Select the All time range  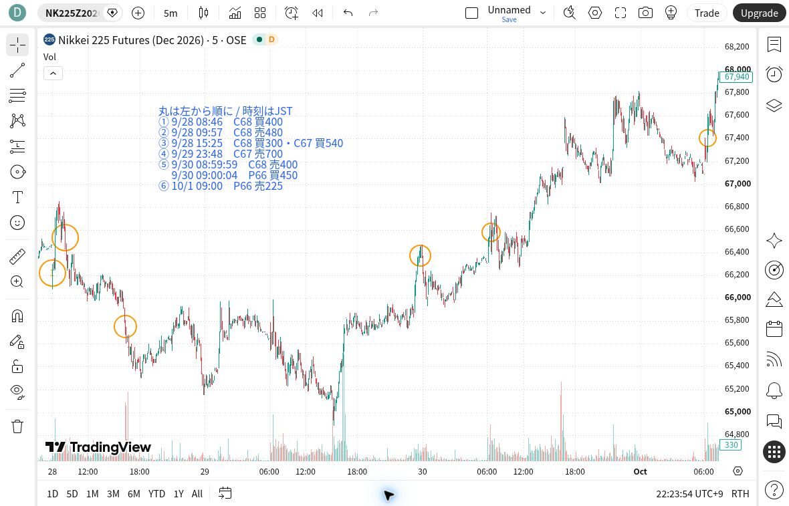(197, 494)
